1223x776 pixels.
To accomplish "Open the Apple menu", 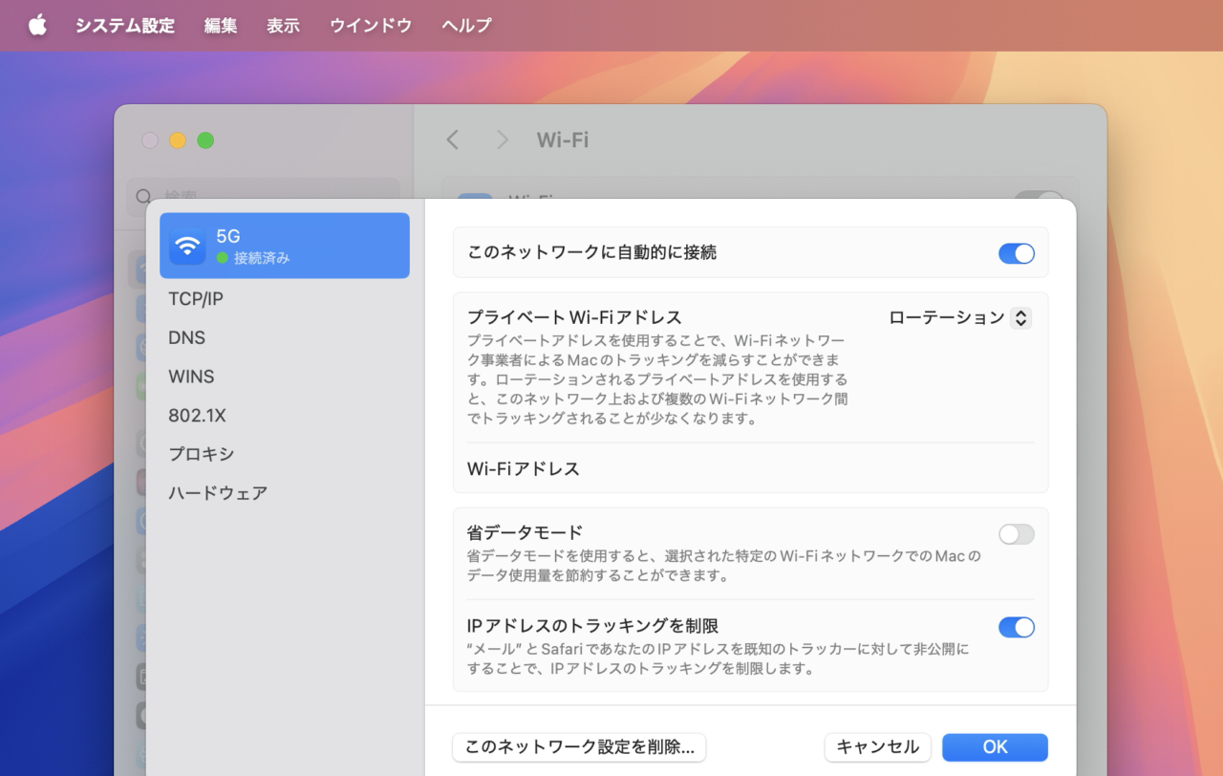I will pyautogui.click(x=37, y=25).
